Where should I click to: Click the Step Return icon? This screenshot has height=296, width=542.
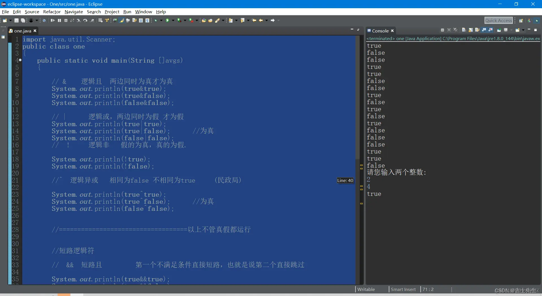coord(92,20)
